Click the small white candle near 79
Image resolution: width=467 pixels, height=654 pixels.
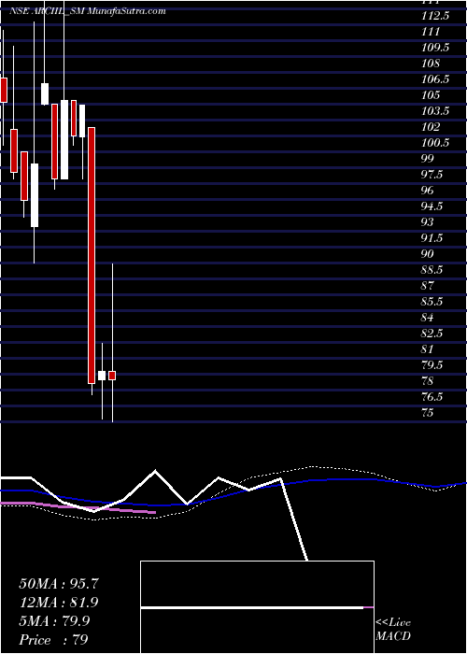coord(102,376)
